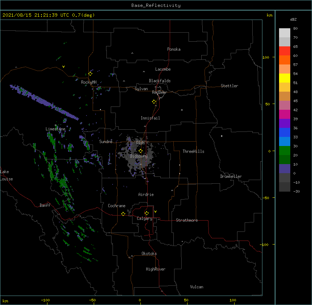
Task: Select the RedDeer city label
Action: point(159,92)
